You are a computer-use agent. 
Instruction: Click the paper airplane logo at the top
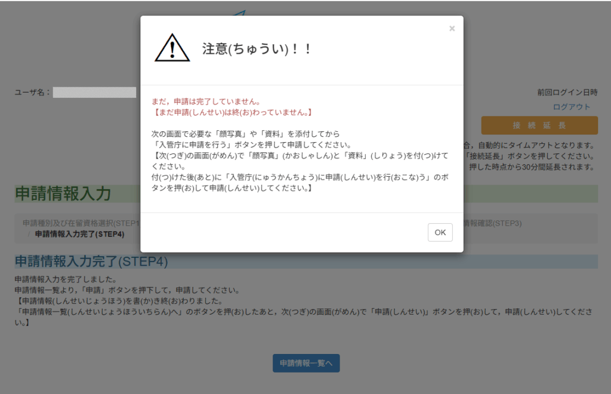pos(239,13)
